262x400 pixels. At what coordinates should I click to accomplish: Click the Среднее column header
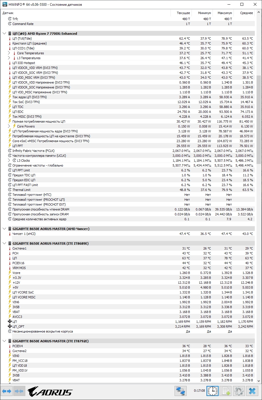(x=244, y=13)
